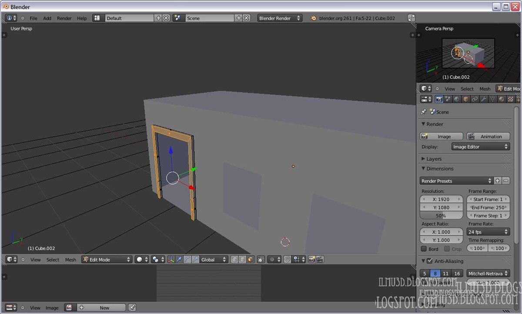Click the resolution X: 1920 field
Viewport: 522px width, 314px height.
pyautogui.click(x=442, y=199)
